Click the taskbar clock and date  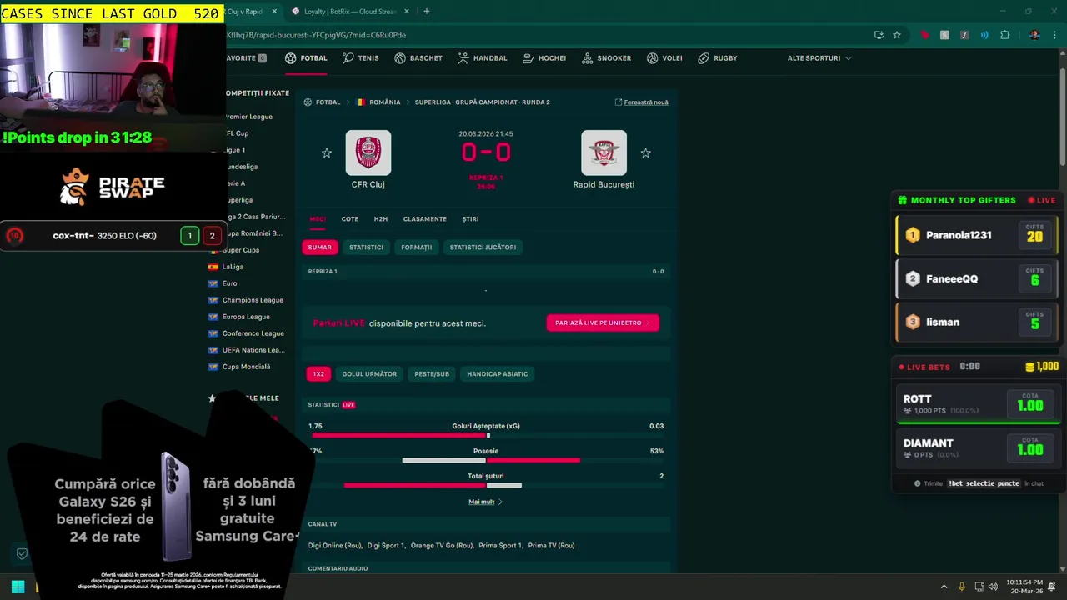point(1026,587)
